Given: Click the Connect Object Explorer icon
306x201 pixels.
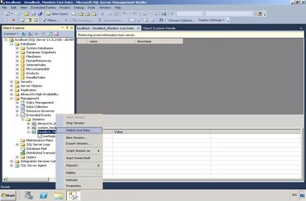Looking at the screenshot, I should point(24,34).
